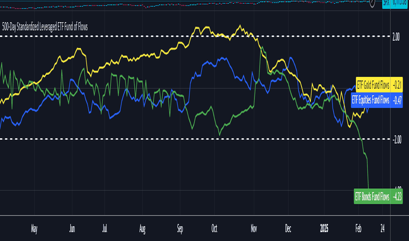Click the -0.47 equities flows value tag
The height and width of the screenshot is (241, 409).
(x=397, y=100)
